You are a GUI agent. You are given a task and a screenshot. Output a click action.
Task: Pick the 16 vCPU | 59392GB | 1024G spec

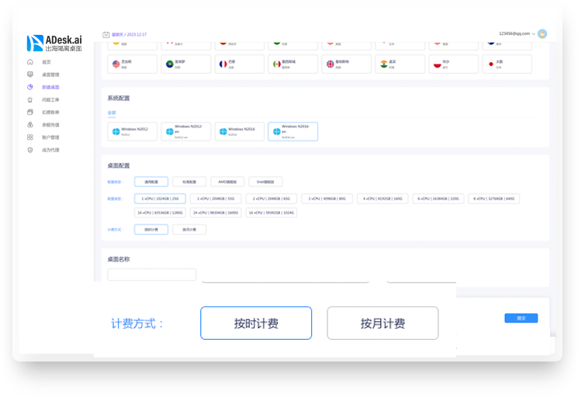(272, 213)
